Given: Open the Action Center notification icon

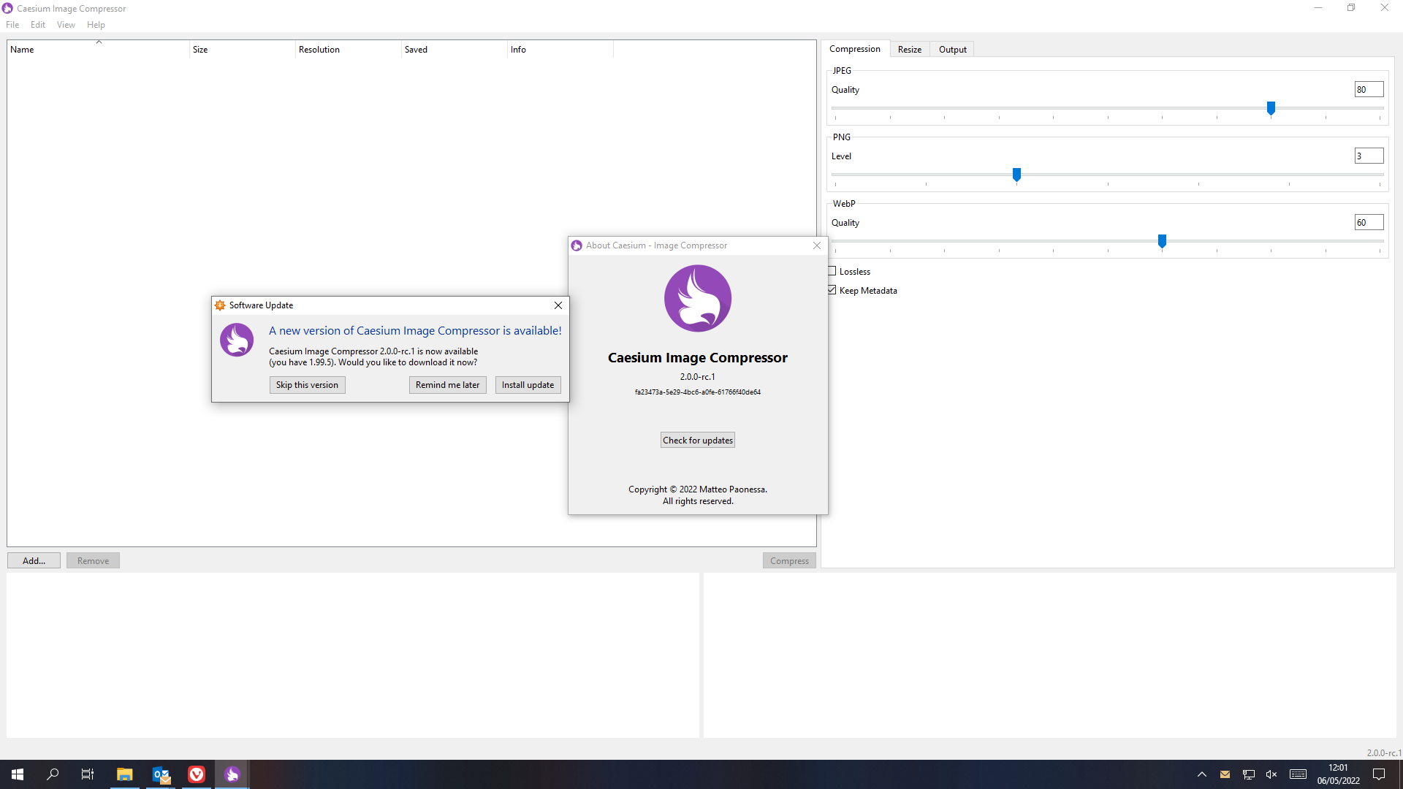Looking at the screenshot, I should pos(1379,774).
